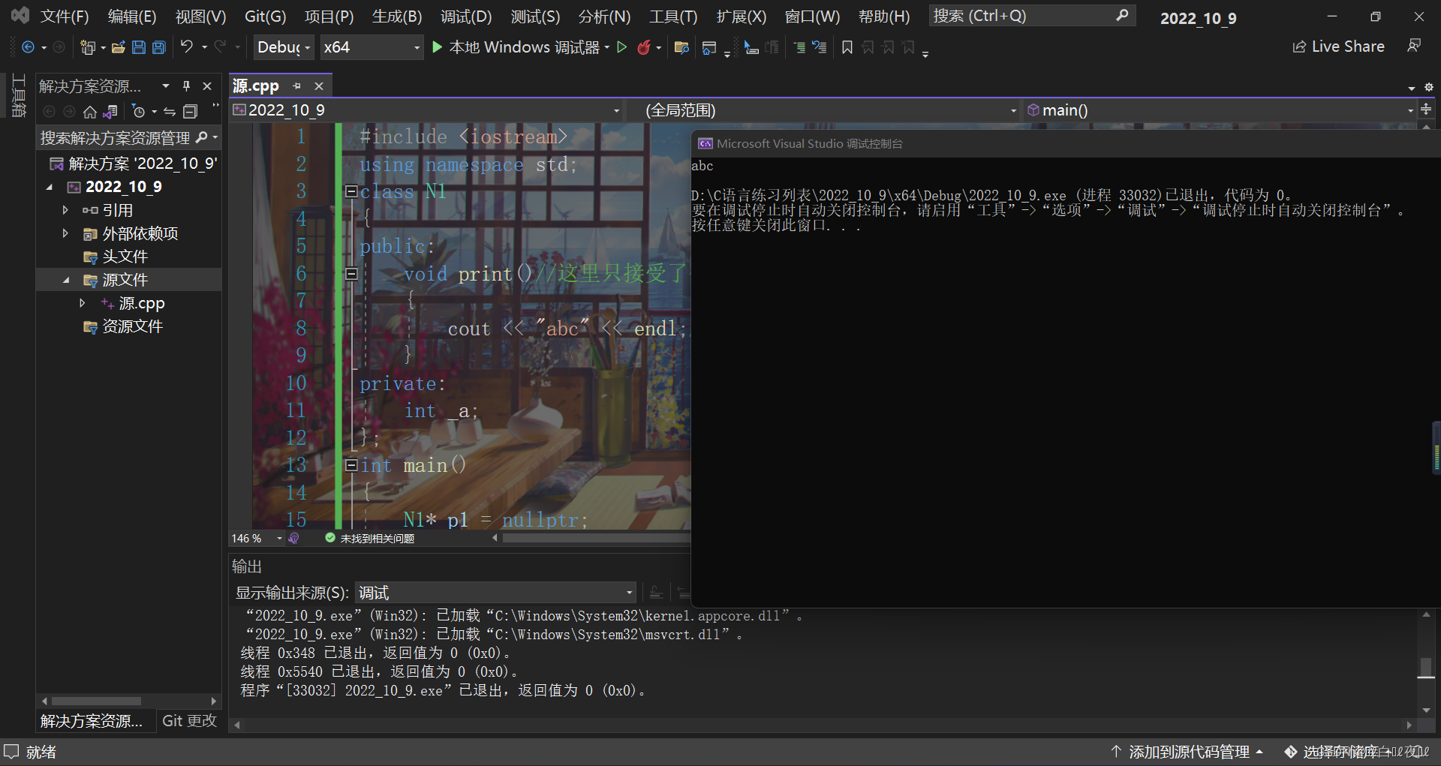
Task: Click the search magnifier icon in title bar
Action: (x=1122, y=16)
